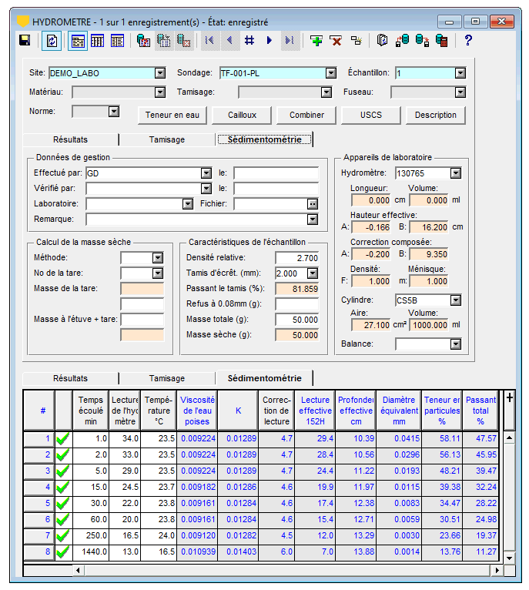This screenshot has width=529, height=590.
Task: Click the save diskette icon
Action: pos(25,41)
